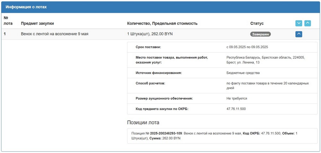Click the '1 Штука(шт), 262.00 BYN' cell
321x153 pixels.
[150, 34]
